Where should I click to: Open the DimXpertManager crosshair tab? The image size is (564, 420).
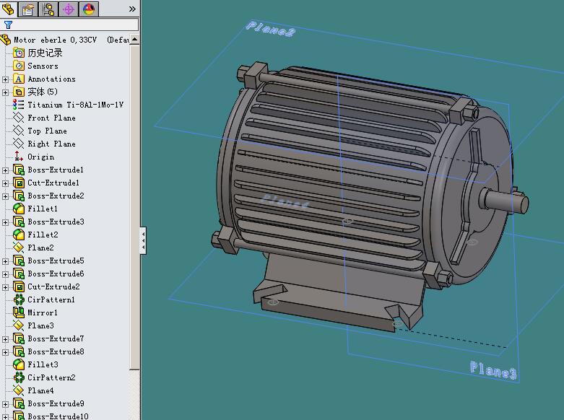[69, 9]
